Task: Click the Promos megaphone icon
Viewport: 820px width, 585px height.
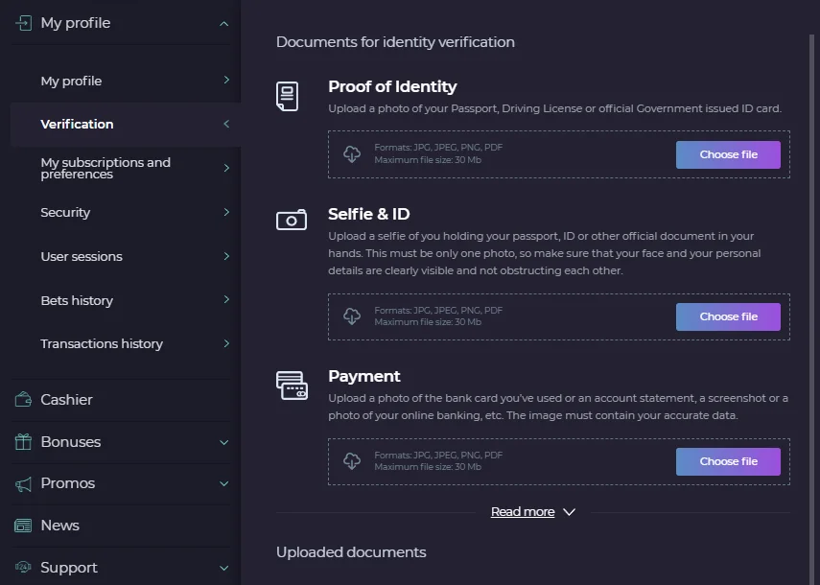Action: coord(23,483)
